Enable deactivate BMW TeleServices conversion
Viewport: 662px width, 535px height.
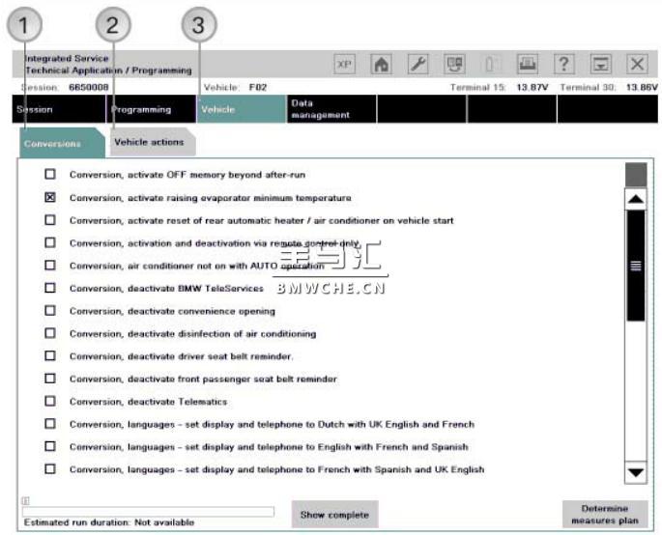coord(50,288)
